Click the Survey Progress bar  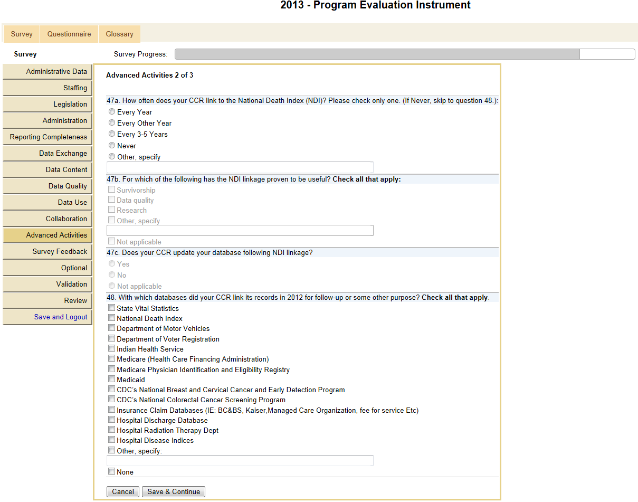tap(404, 54)
